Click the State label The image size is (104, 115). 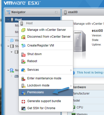tap(95, 40)
